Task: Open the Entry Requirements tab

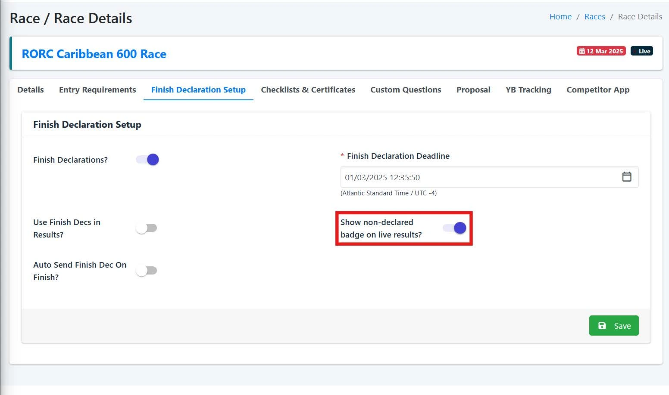Action: pyautogui.click(x=97, y=90)
